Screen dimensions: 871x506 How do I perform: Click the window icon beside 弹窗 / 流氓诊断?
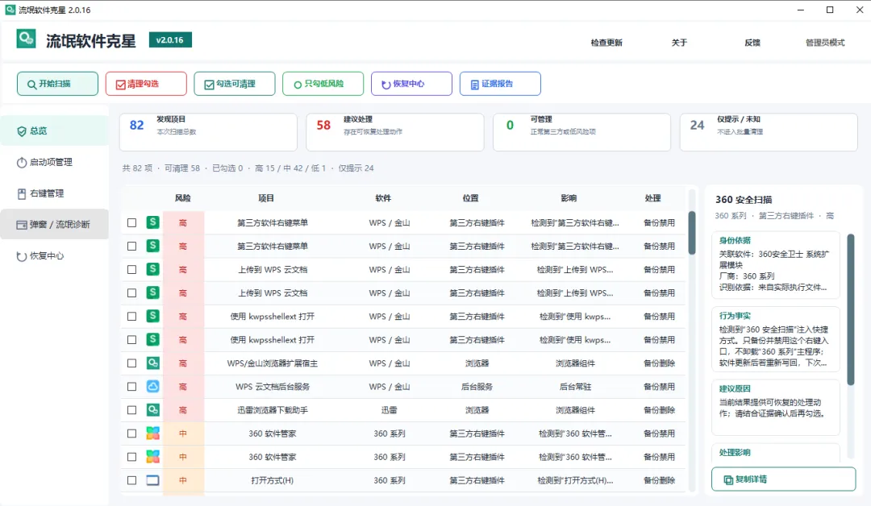coord(22,225)
